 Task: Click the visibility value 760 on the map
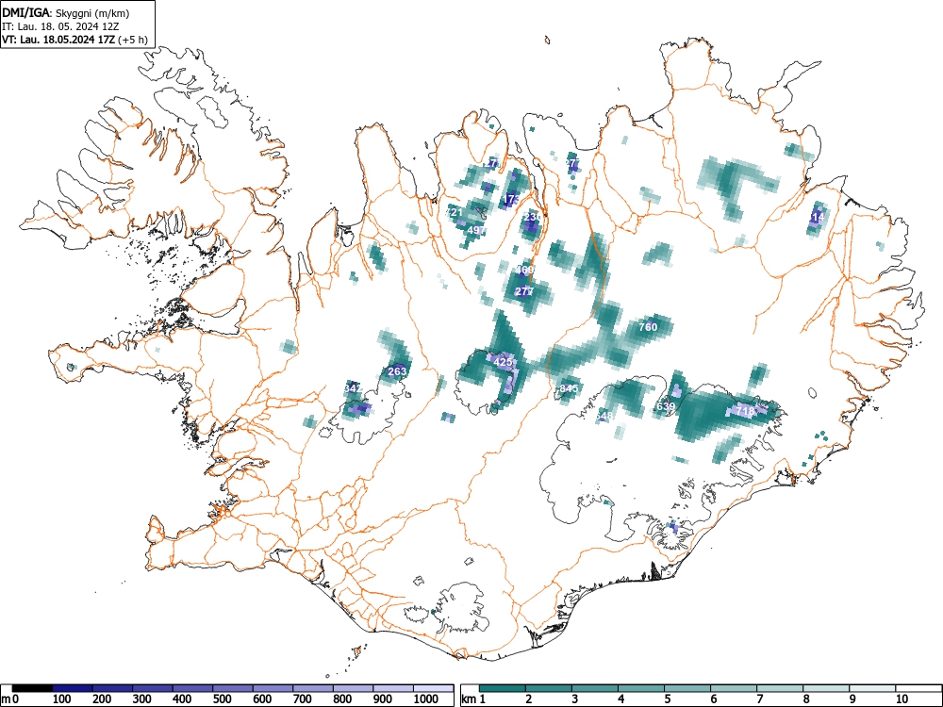click(x=648, y=327)
